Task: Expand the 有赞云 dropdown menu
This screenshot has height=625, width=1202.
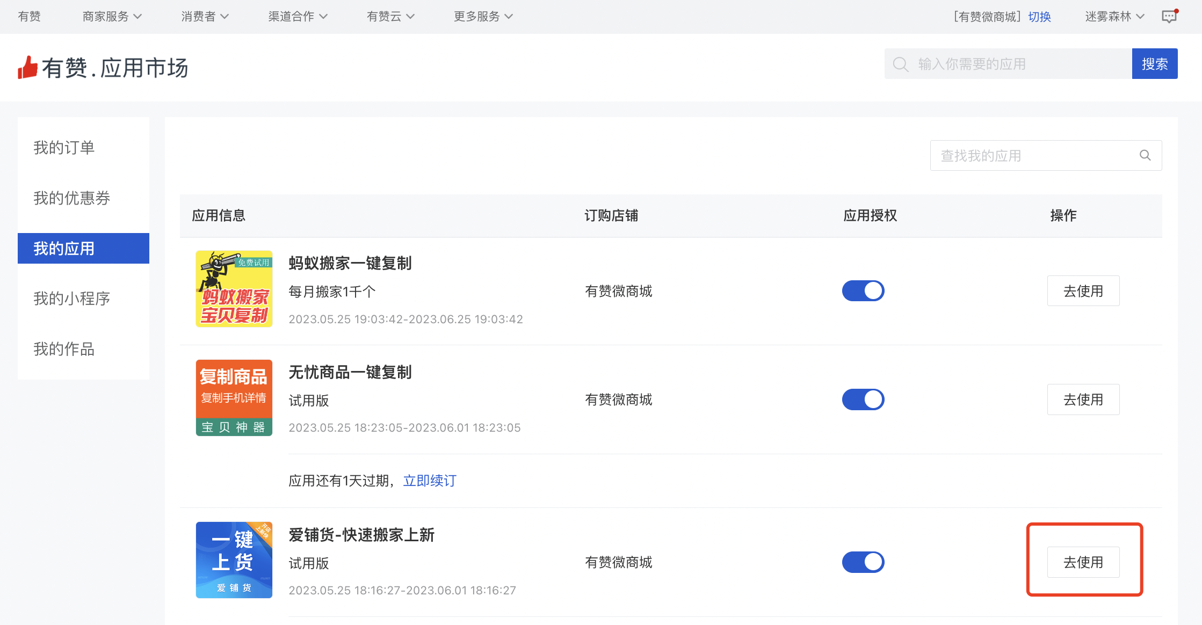Action: coord(390,17)
